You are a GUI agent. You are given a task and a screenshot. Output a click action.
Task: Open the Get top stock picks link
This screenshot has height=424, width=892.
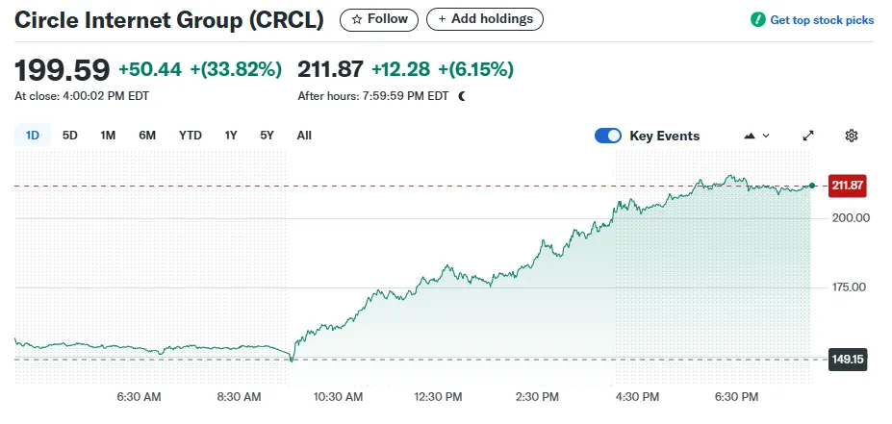click(822, 19)
